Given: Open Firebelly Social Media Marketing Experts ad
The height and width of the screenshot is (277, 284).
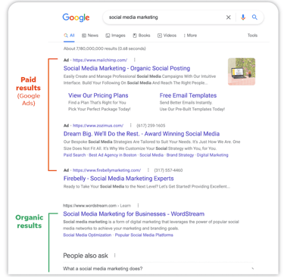Looking at the screenshot, I should (x=119, y=179).
